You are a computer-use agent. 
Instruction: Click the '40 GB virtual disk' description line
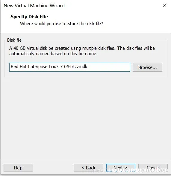[x=82, y=48]
